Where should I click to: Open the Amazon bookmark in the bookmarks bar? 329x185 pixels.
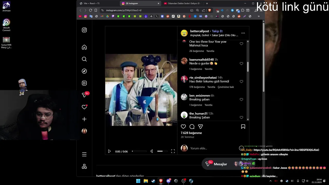(x=179, y=16)
